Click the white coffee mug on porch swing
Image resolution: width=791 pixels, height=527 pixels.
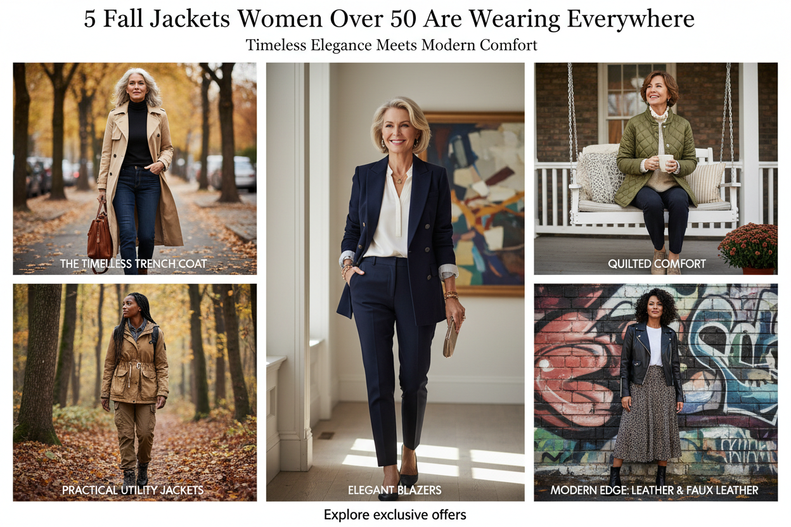666,163
